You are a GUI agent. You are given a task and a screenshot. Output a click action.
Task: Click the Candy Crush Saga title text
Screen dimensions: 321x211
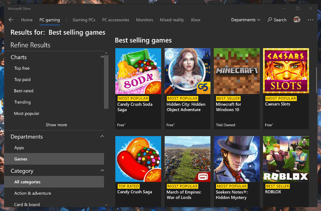[135, 192]
